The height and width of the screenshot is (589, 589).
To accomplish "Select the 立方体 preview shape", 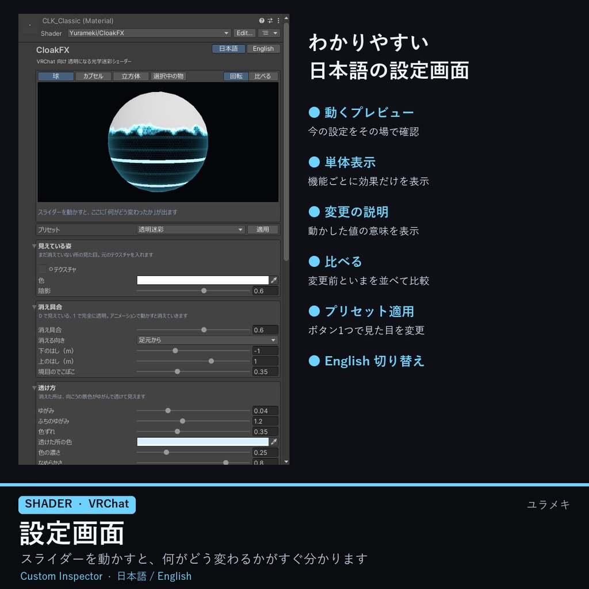I will click(131, 77).
